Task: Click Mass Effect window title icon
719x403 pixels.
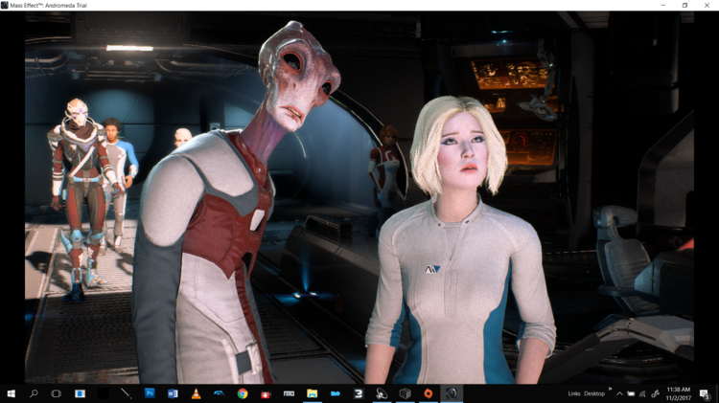Action: [x=5, y=5]
